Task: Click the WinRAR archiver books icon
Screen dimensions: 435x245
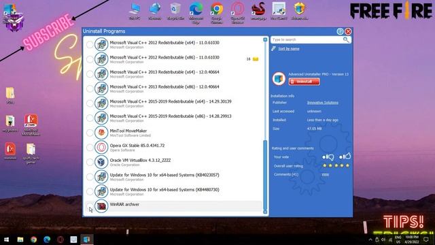Action: [101, 206]
